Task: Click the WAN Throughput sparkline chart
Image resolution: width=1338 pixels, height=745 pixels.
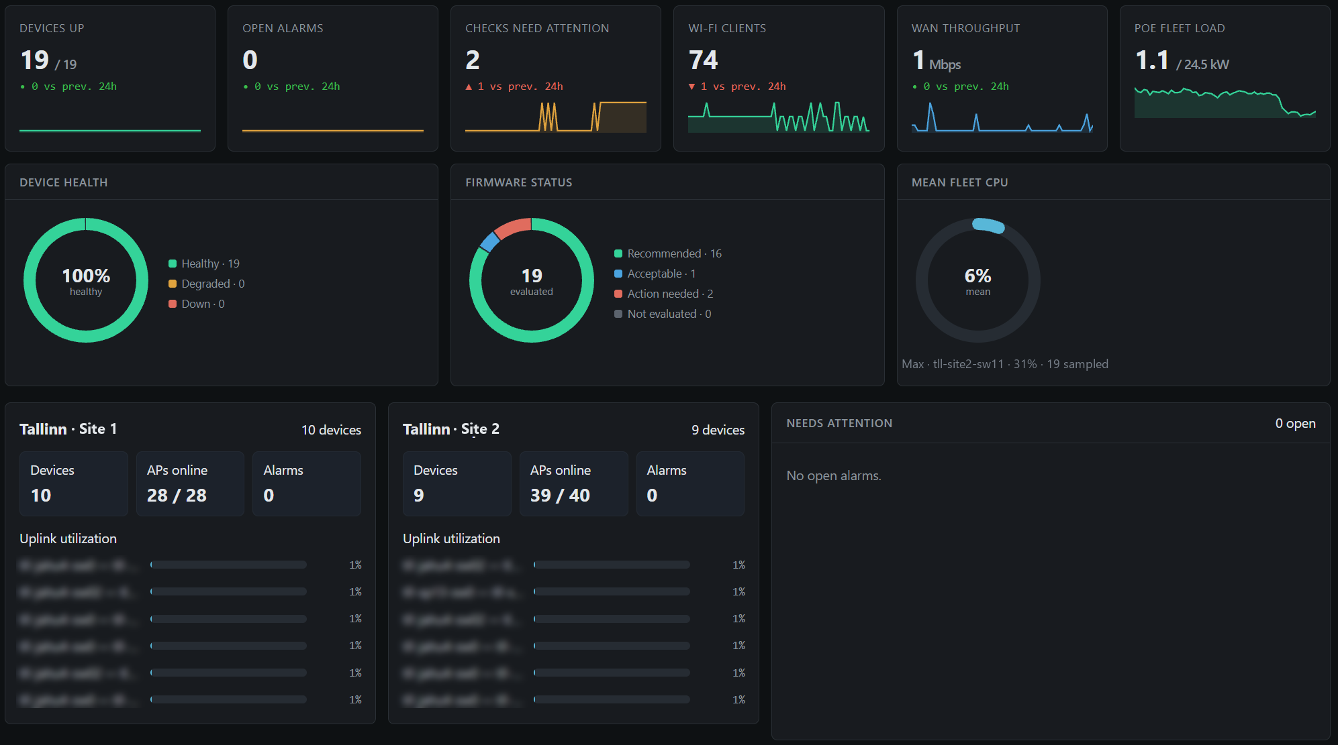Action: click(x=1002, y=117)
